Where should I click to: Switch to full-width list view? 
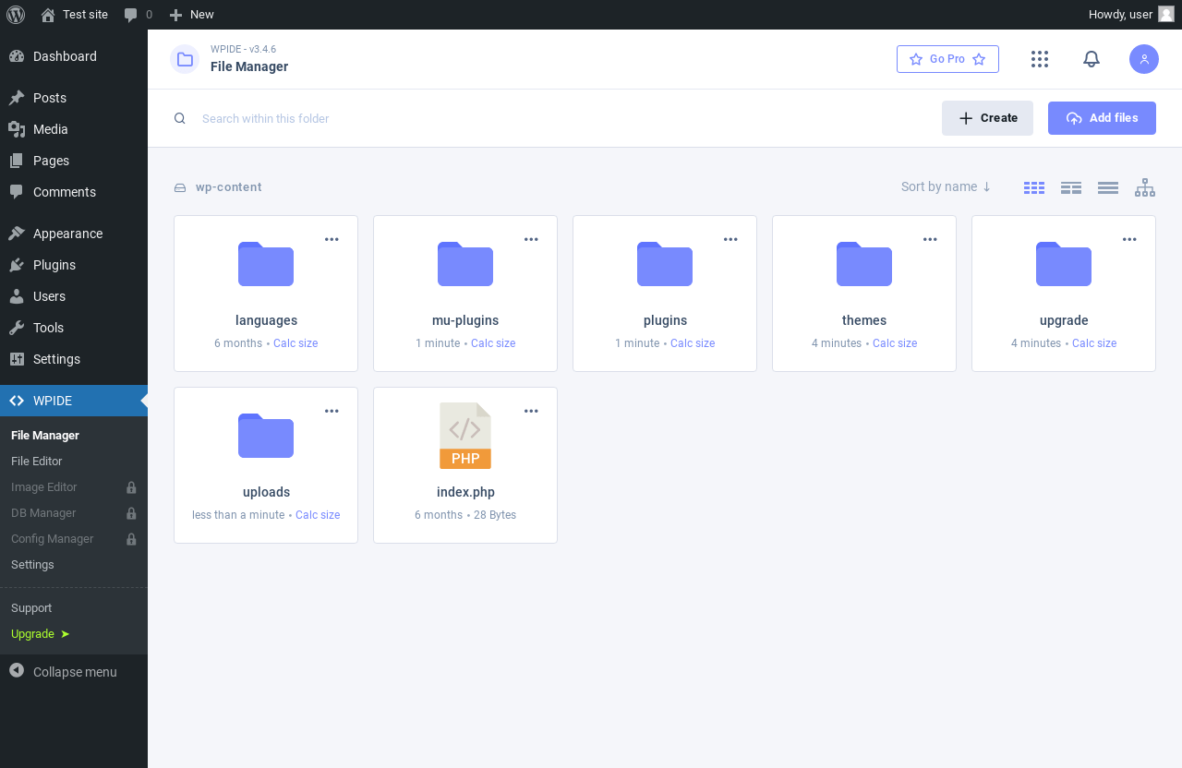pos(1108,187)
